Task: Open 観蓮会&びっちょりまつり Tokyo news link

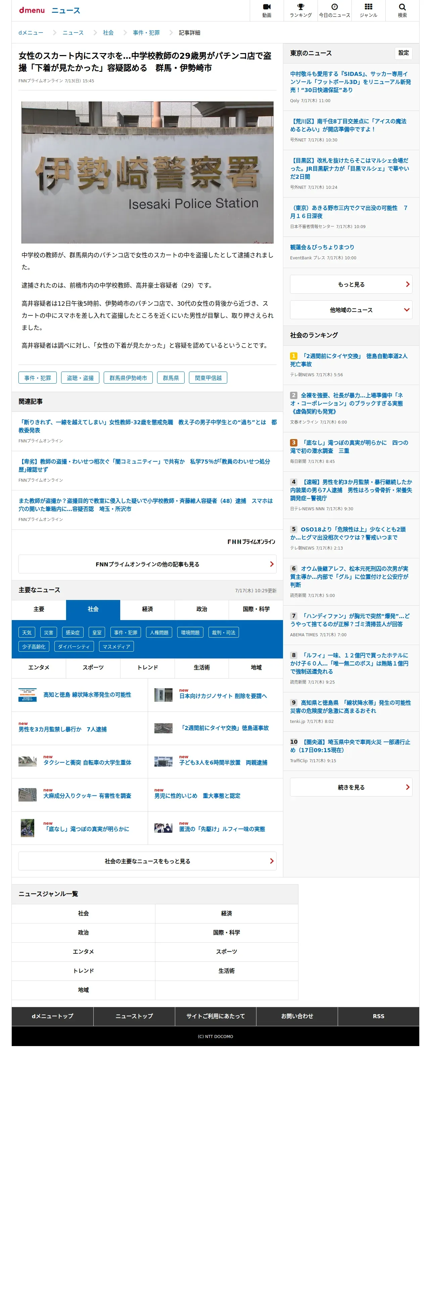Action: [322, 247]
